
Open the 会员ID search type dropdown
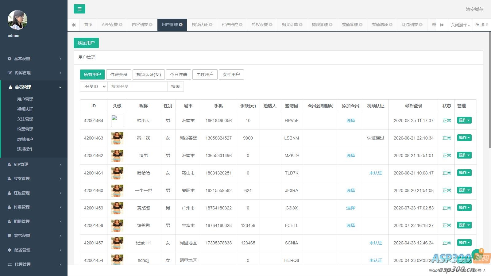[94, 86]
